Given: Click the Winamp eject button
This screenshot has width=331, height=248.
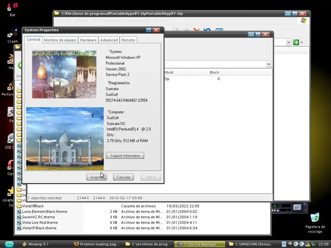Looking at the screenshot, I should click(278, 210).
